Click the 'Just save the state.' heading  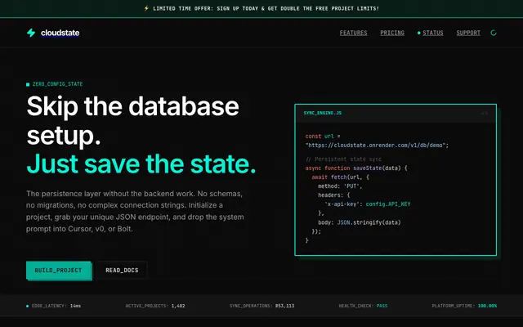point(141,163)
